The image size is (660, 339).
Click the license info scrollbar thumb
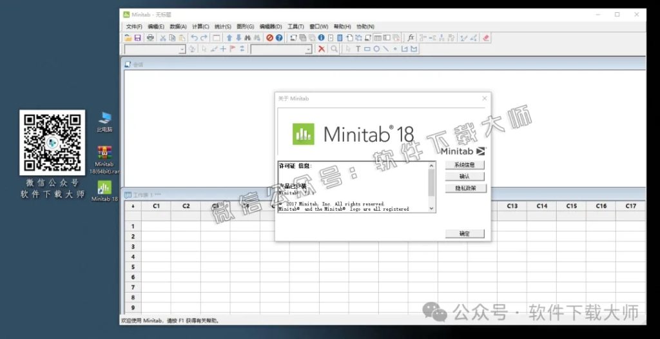(431, 183)
